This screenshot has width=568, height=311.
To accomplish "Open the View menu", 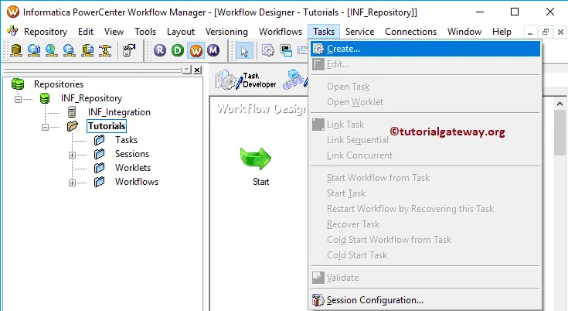I will (114, 32).
